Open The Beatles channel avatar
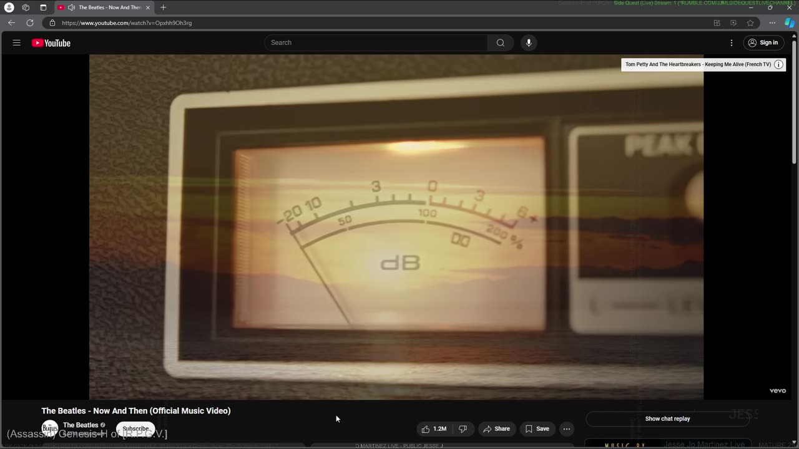Screen dimensions: 799x449 click(50, 429)
